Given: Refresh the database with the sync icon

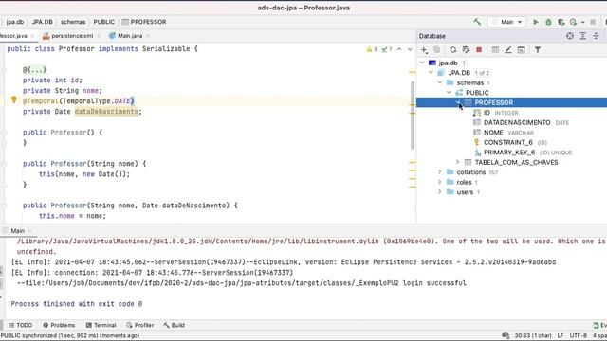Looking at the screenshot, I should pyautogui.click(x=453, y=50).
